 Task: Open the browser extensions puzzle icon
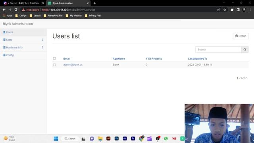(232, 10)
